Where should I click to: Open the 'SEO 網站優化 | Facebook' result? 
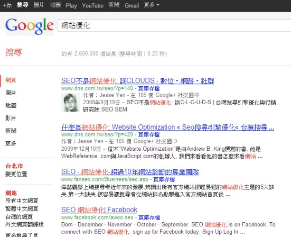pos(99,209)
